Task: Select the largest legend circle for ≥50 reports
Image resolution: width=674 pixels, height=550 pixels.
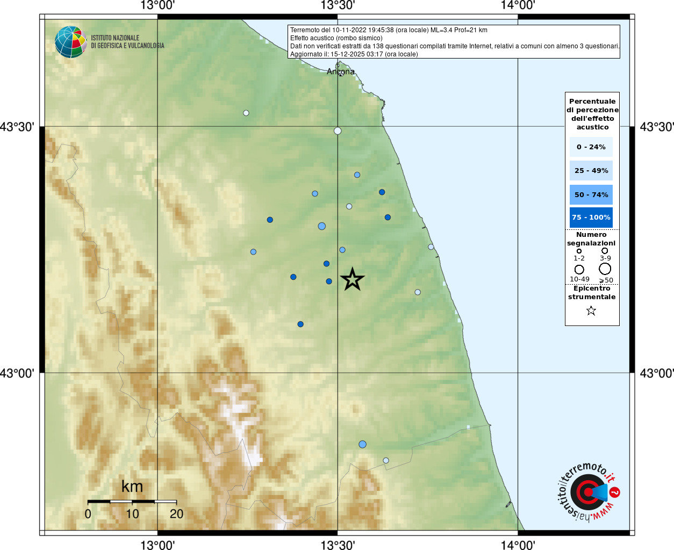Action: coord(605,269)
